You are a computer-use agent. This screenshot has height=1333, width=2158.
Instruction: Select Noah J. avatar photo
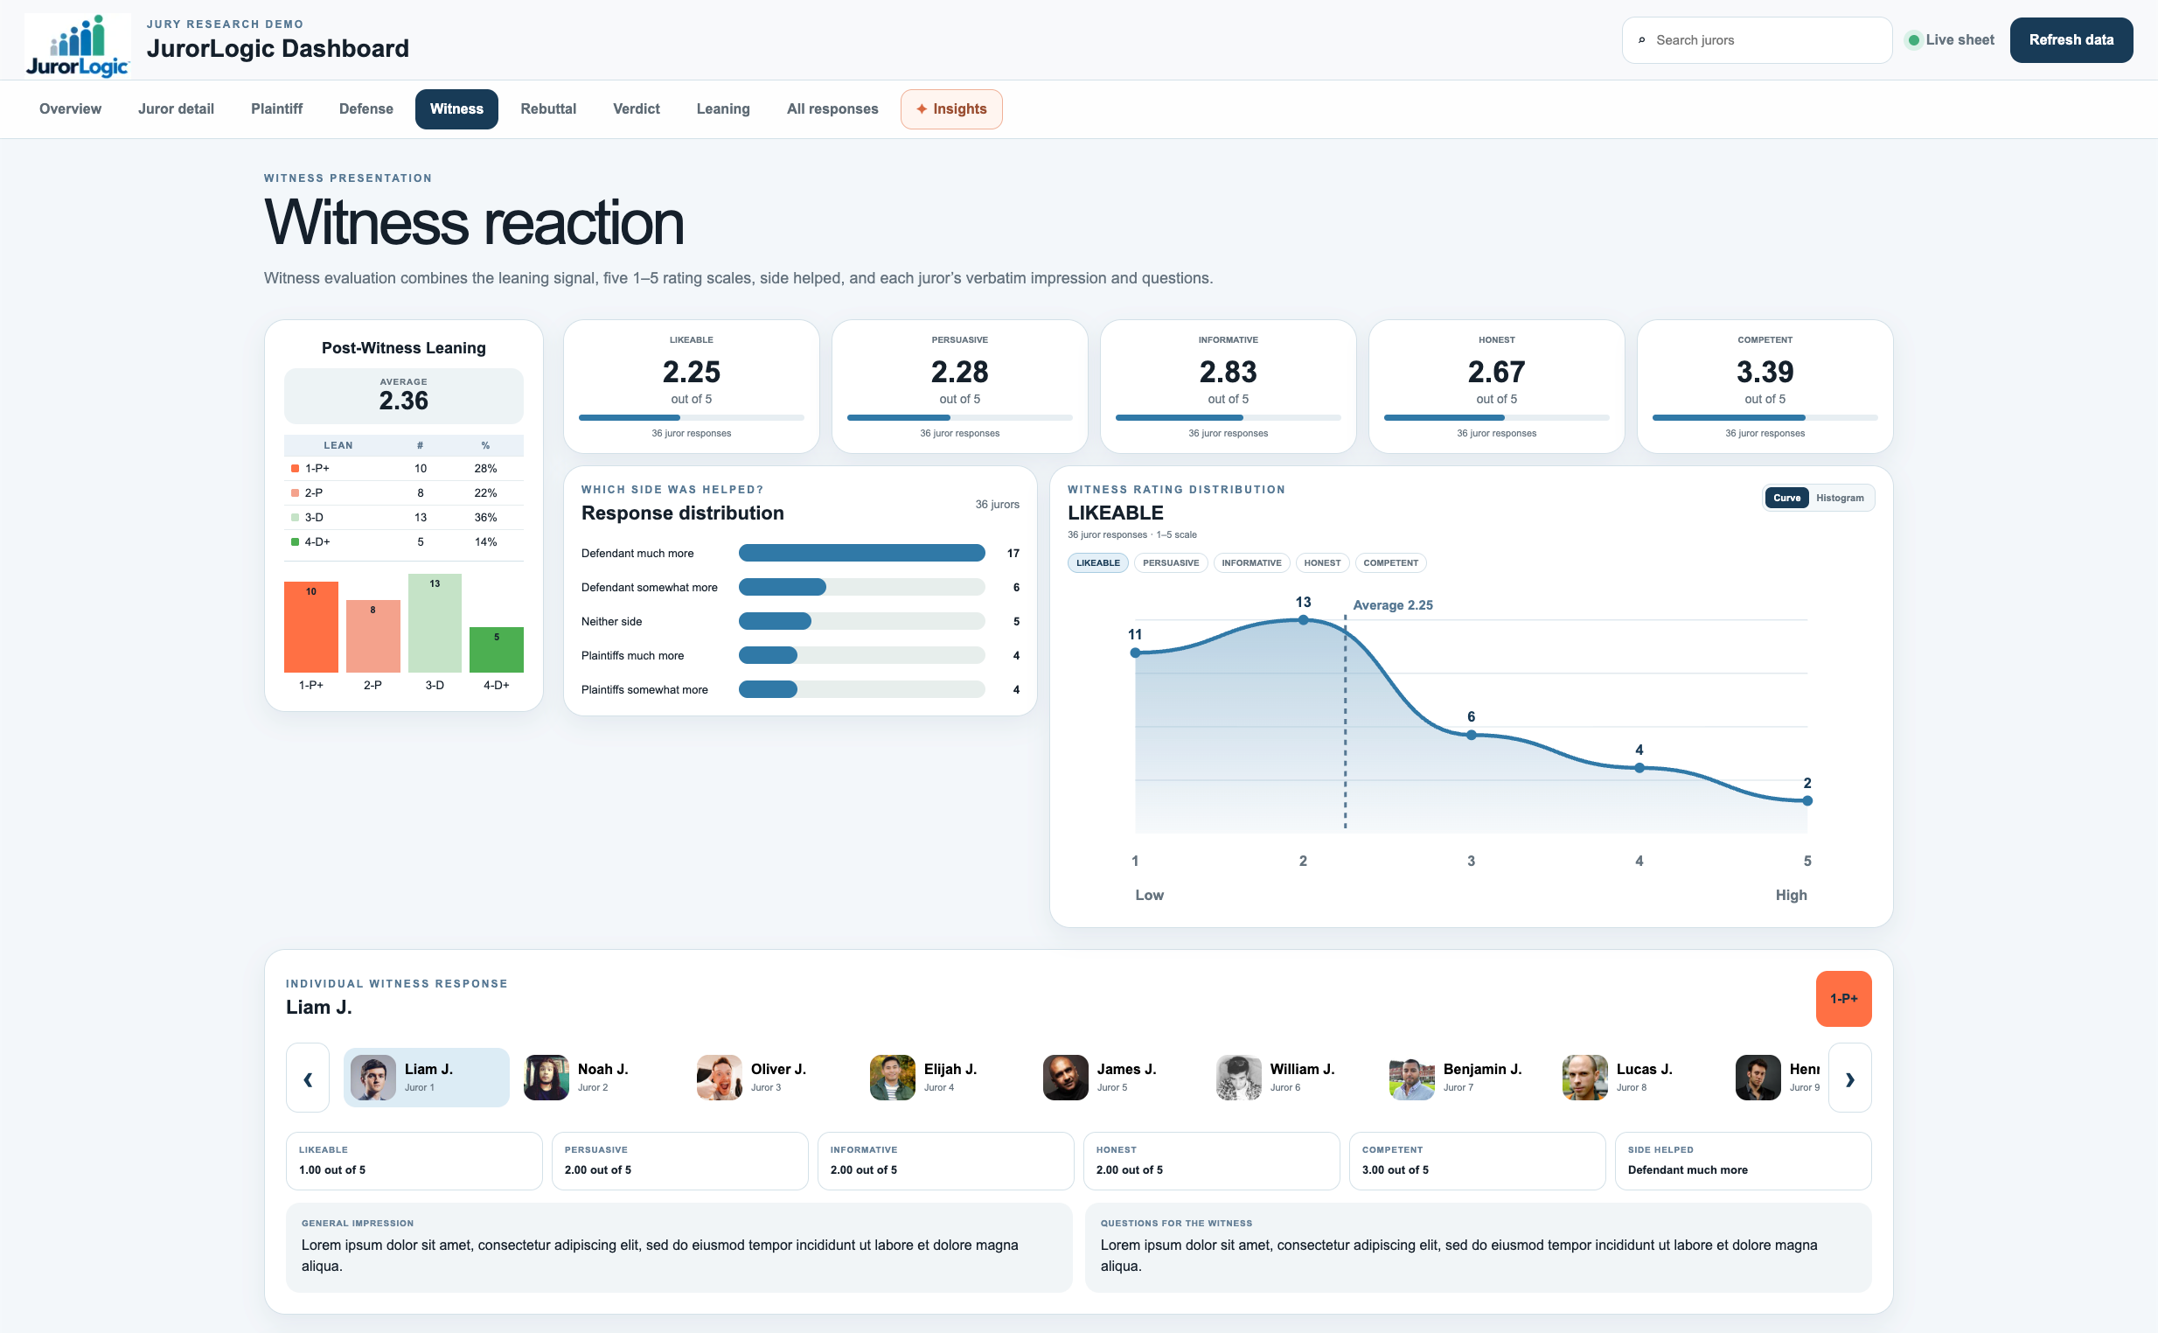(546, 1078)
